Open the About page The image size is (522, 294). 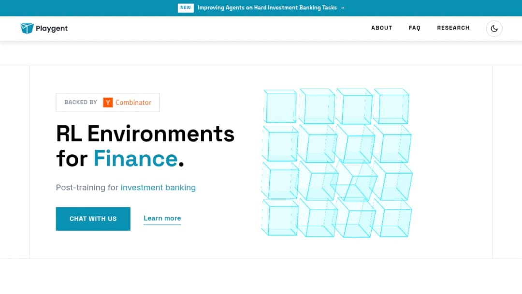click(381, 28)
